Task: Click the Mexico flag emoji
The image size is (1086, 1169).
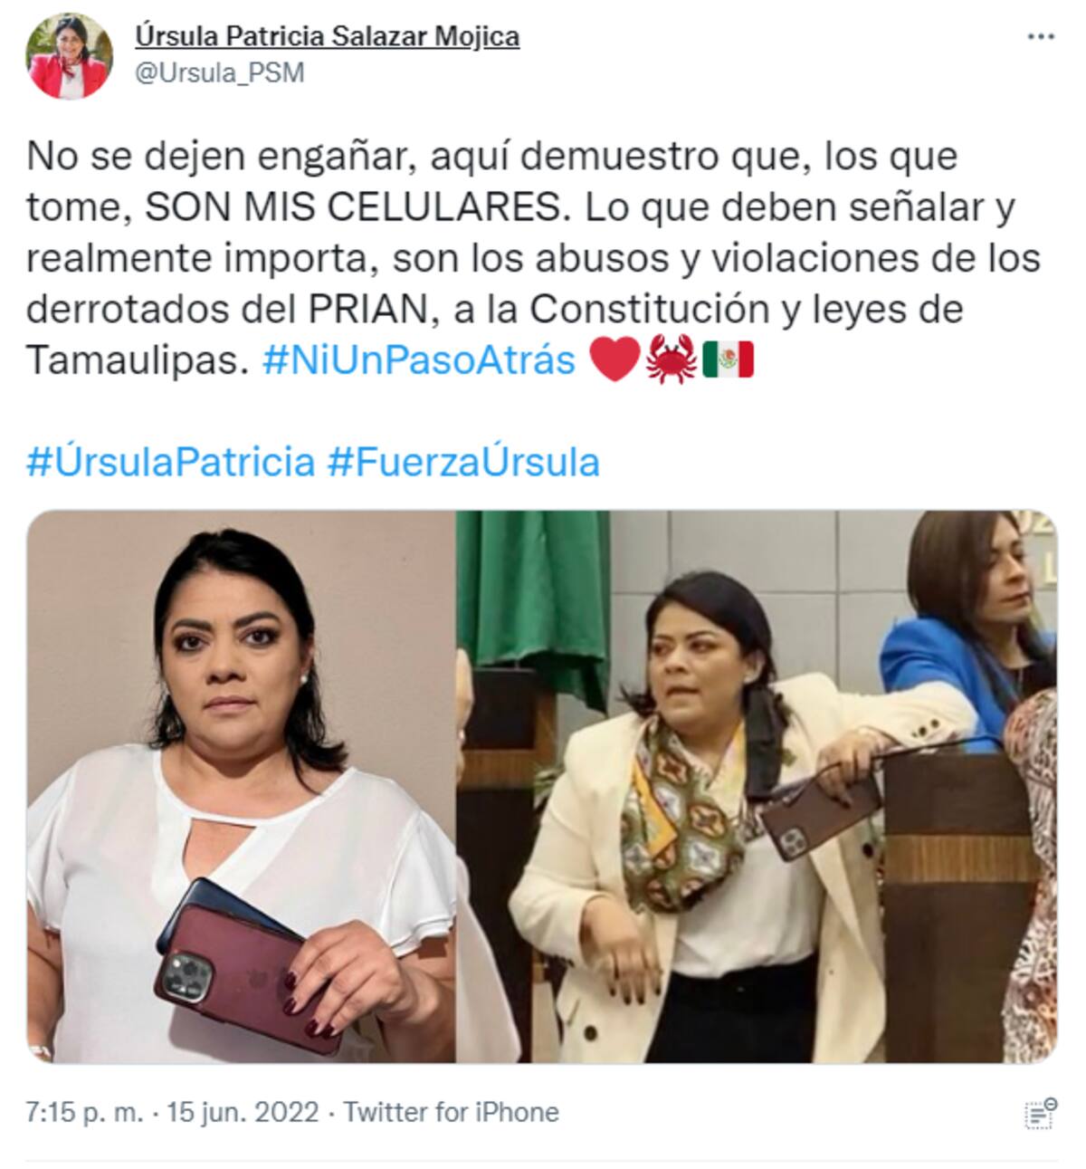Action: pos(728,359)
